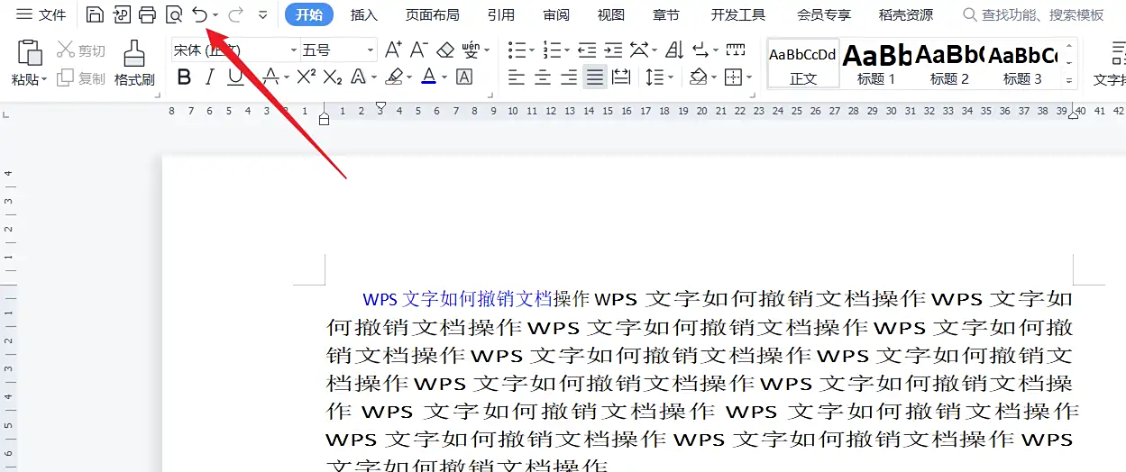This screenshot has width=1126, height=472.
Task: Apply the 标题 3 style
Action: [1022, 63]
